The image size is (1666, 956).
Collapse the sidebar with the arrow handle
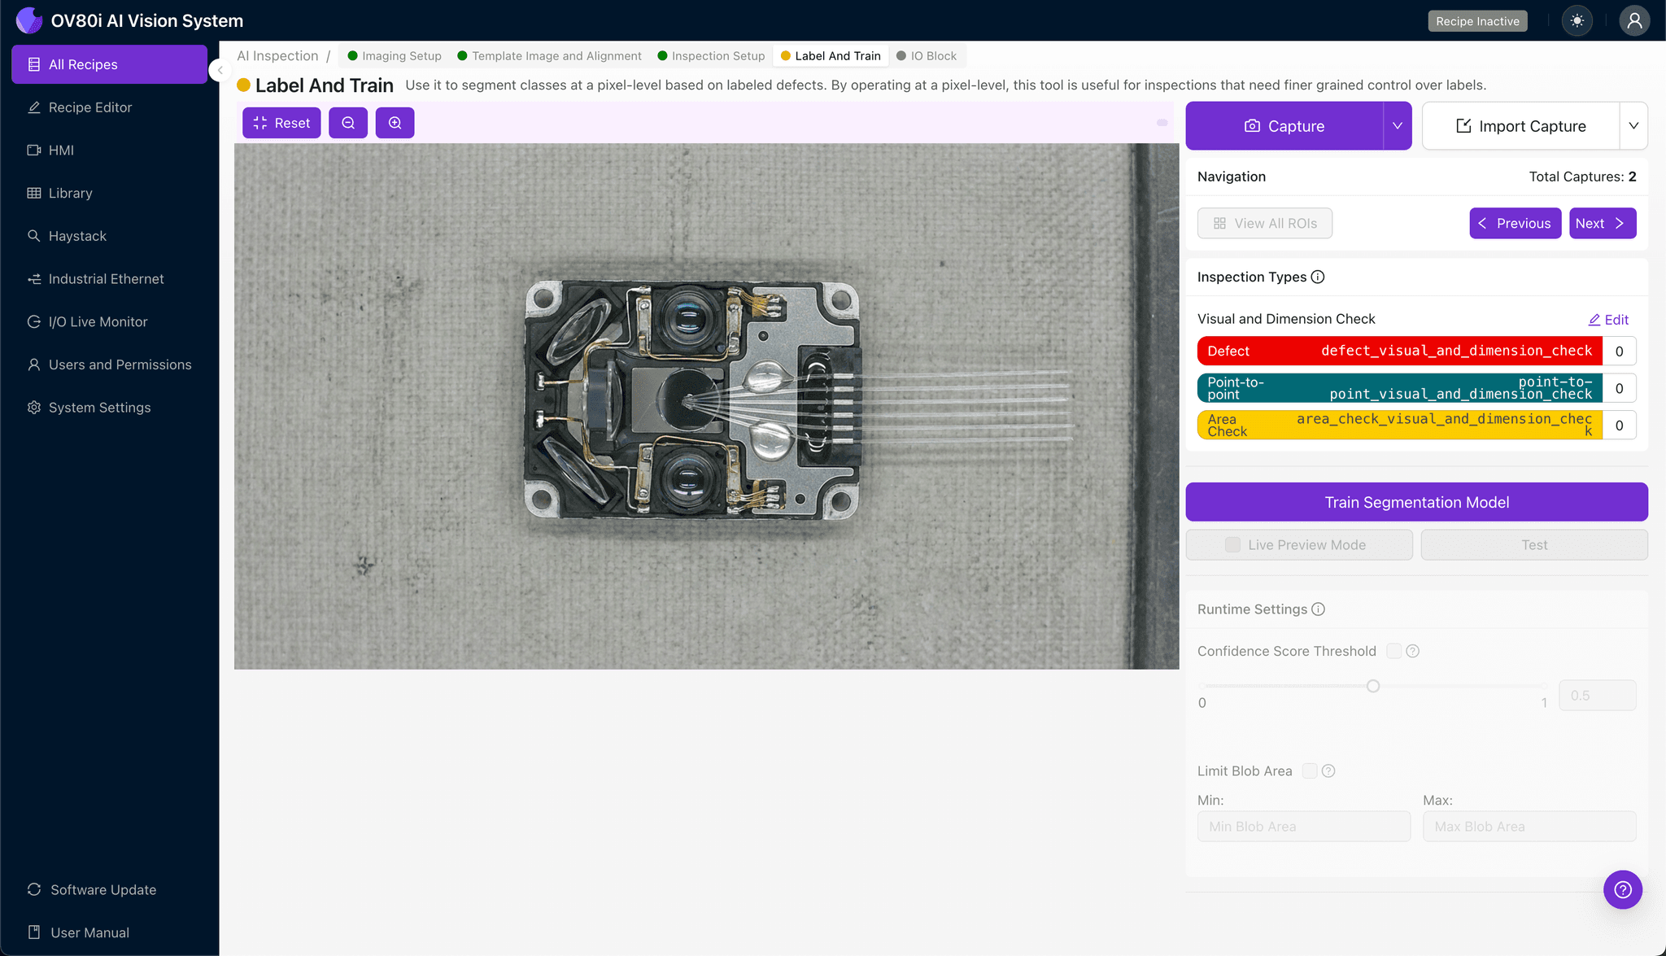tap(220, 71)
